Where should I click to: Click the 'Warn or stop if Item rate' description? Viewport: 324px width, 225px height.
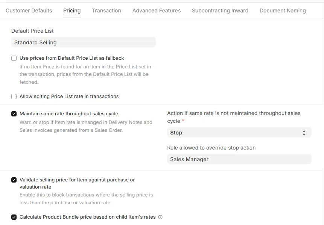(x=86, y=126)
